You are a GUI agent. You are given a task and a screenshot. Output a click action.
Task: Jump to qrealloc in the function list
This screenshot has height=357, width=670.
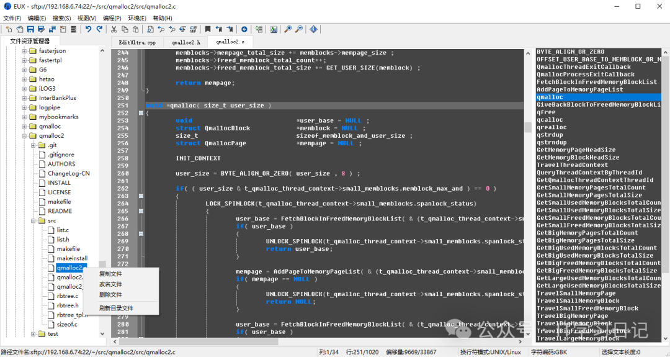(x=552, y=127)
